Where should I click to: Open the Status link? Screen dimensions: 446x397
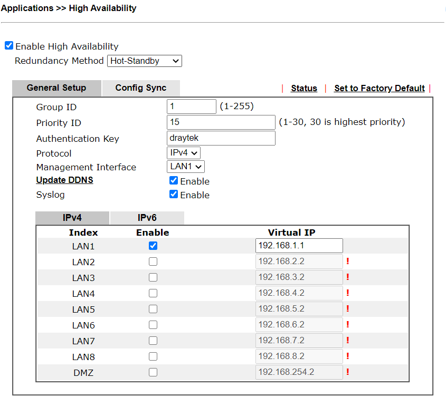pos(304,88)
